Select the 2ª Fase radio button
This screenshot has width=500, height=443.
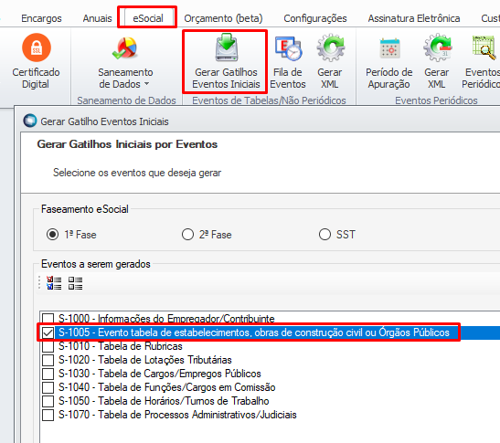tap(187, 235)
